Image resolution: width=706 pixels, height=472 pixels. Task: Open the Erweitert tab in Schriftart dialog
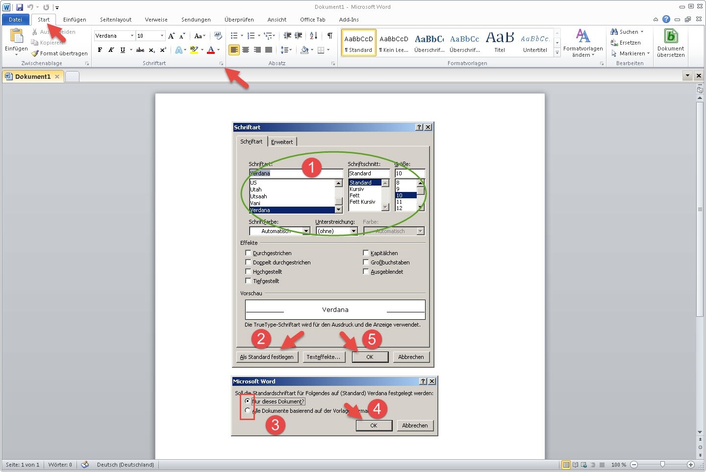[282, 142]
